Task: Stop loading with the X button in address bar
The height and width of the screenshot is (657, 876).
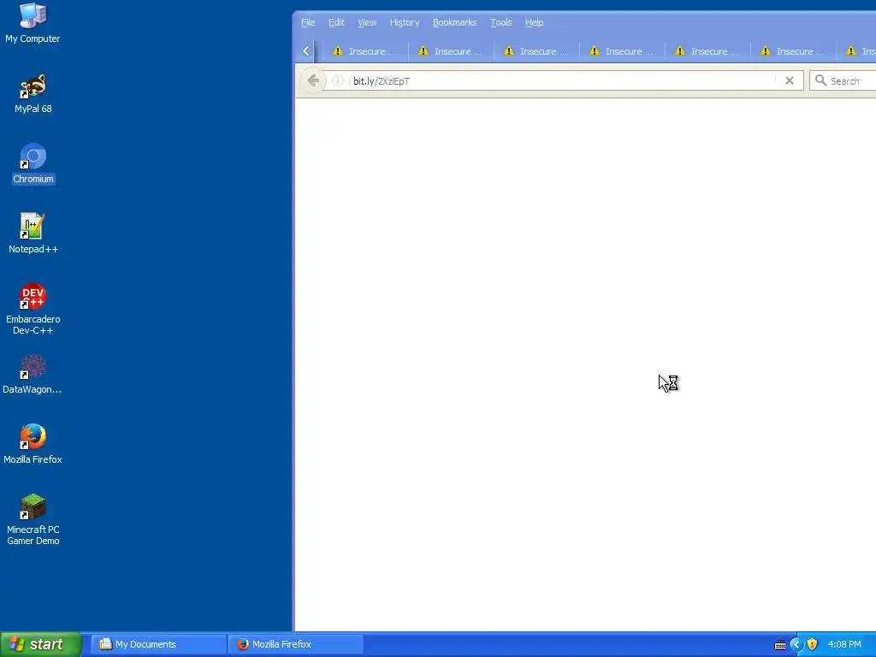Action: pyautogui.click(x=790, y=81)
